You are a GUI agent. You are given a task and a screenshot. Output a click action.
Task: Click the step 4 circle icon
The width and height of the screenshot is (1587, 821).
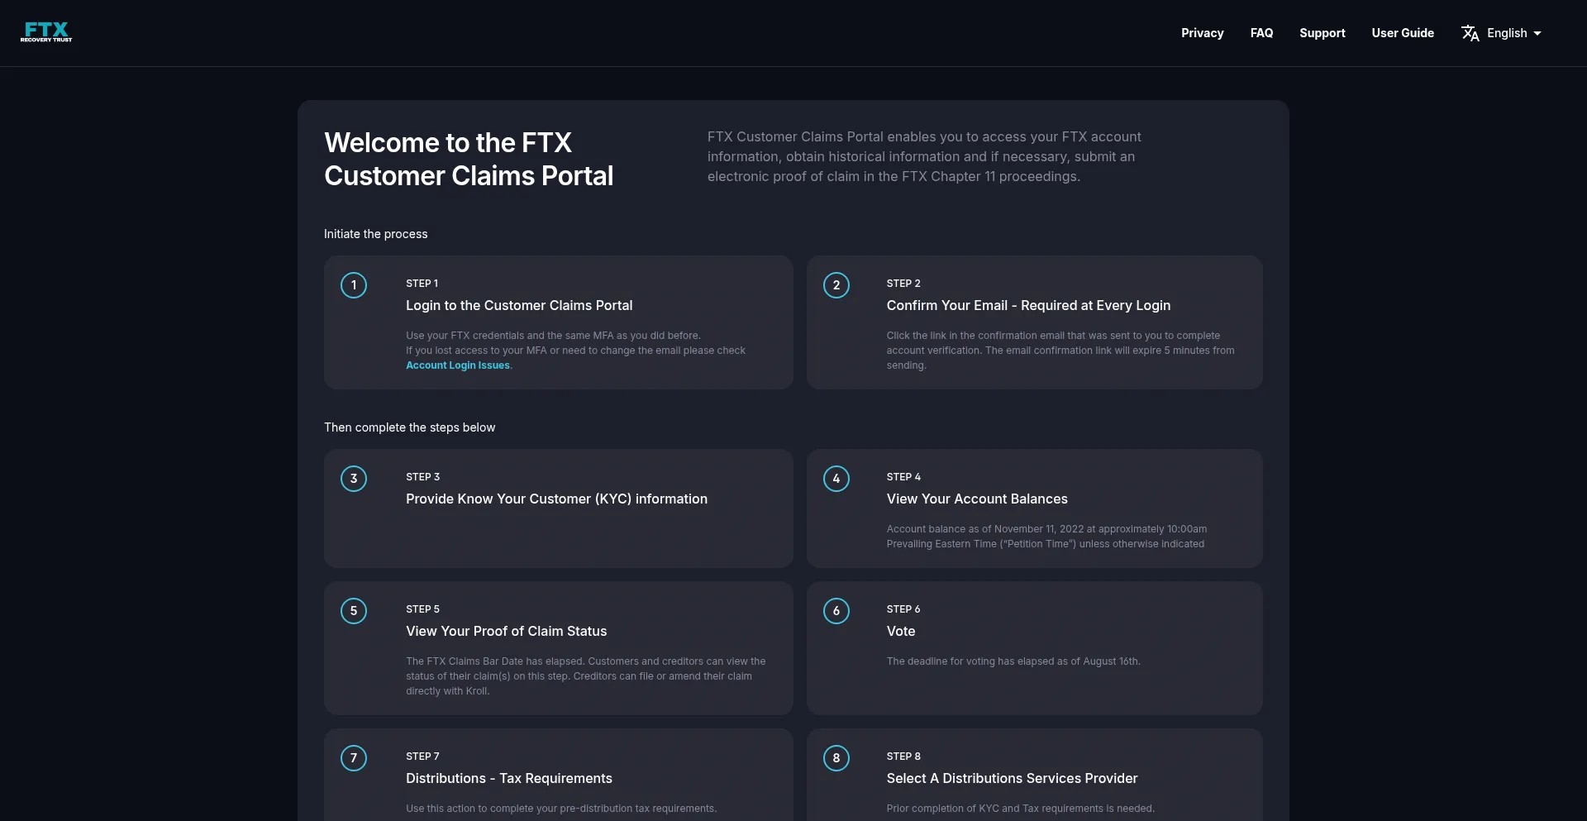click(836, 479)
